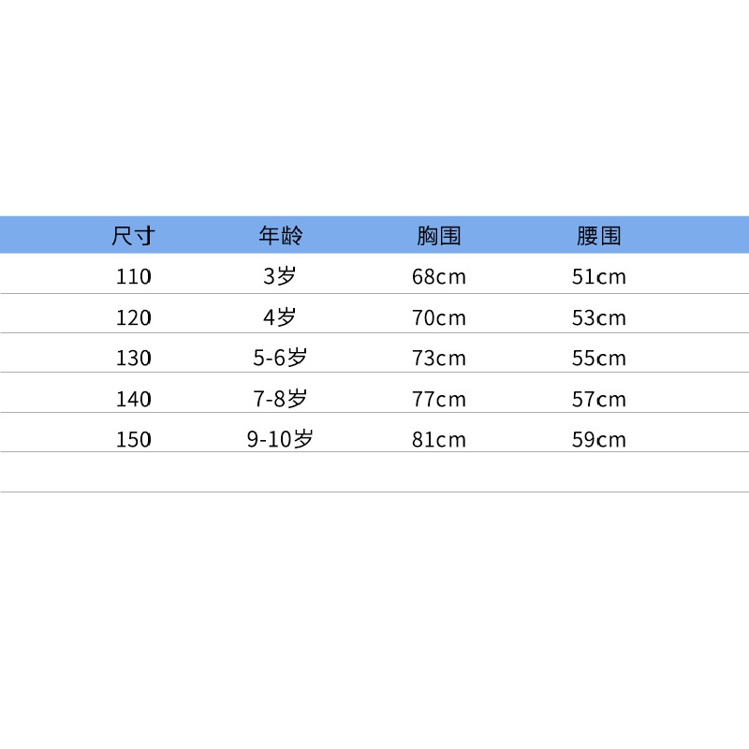Click the 68cm chest value
The width and height of the screenshot is (749, 749).
(439, 276)
